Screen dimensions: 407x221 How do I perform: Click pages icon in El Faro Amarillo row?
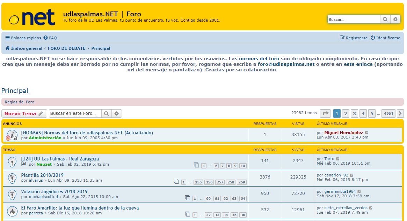188,214
